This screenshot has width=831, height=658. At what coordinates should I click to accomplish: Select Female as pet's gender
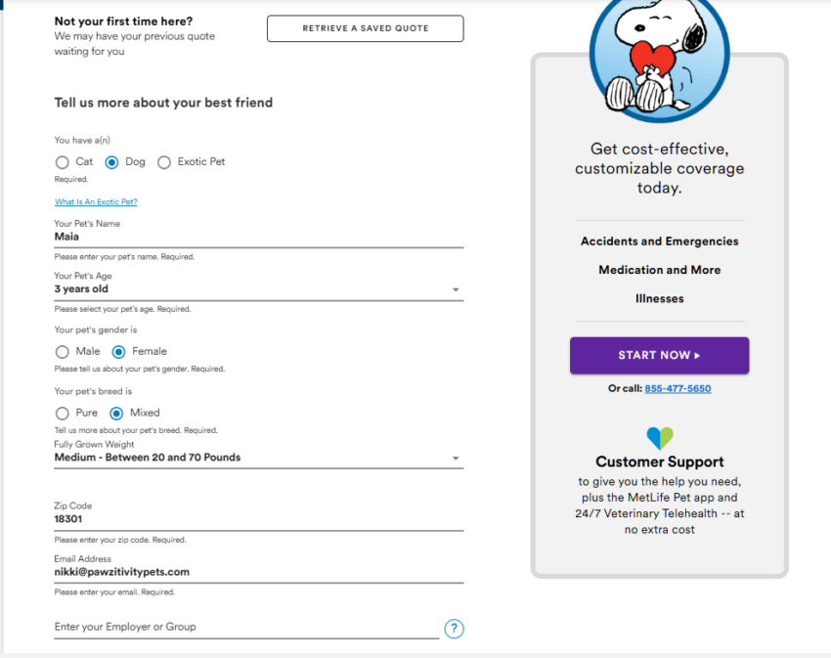(x=119, y=352)
